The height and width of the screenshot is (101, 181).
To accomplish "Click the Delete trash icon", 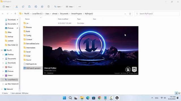I will tap(48, 7).
